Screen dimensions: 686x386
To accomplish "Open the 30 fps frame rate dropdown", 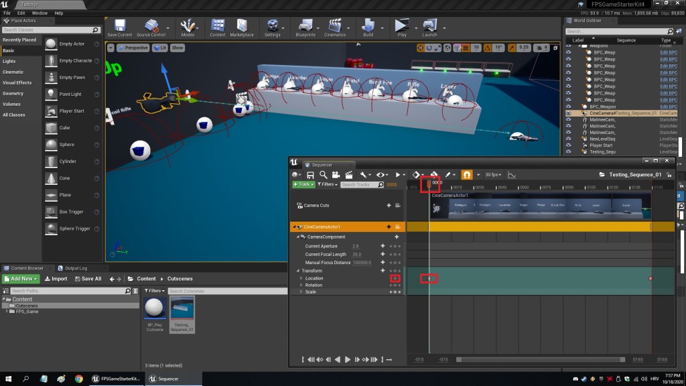I will click(x=493, y=175).
